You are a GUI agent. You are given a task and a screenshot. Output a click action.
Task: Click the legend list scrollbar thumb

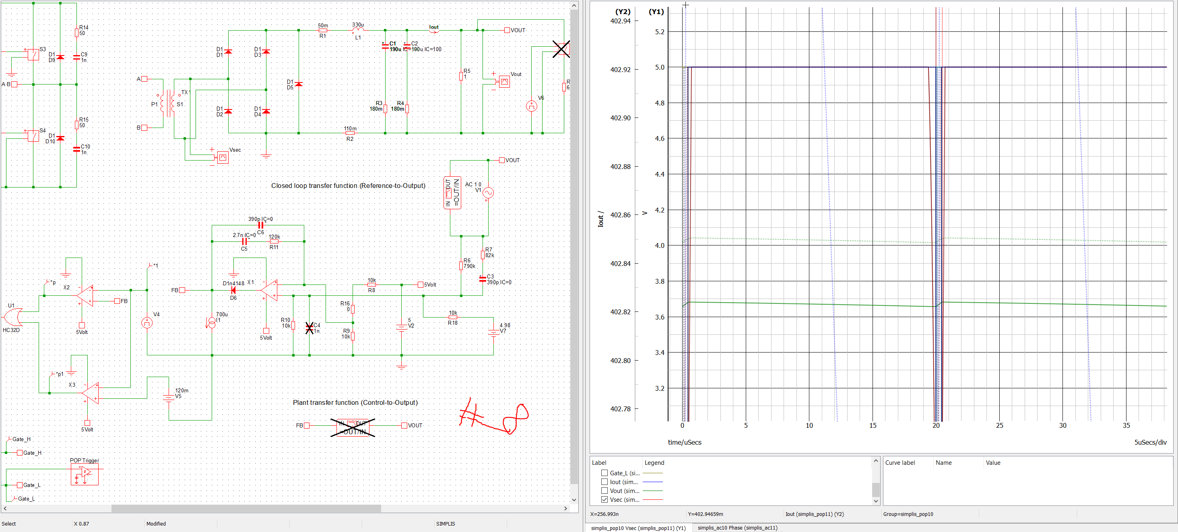(x=876, y=489)
